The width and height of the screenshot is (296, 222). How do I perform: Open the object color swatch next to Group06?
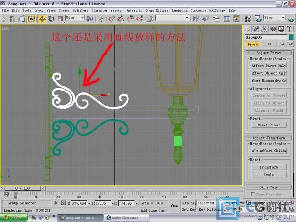[291, 37]
